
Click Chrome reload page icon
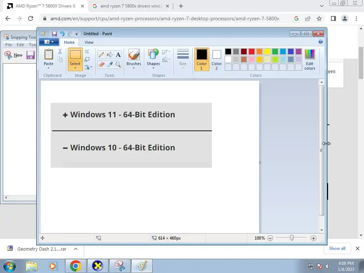(x=31, y=18)
